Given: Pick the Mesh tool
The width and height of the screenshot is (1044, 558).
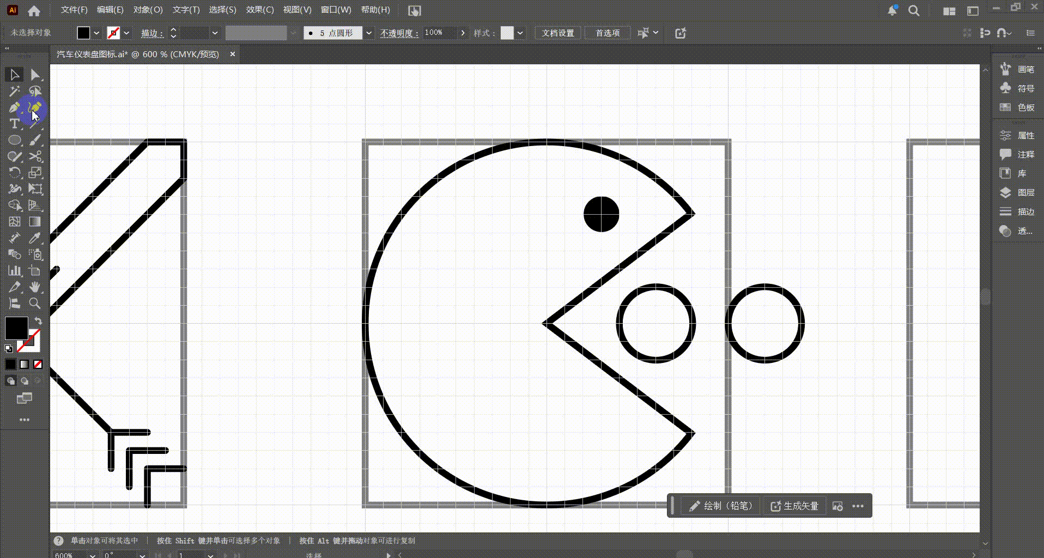Looking at the screenshot, I should tap(14, 222).
